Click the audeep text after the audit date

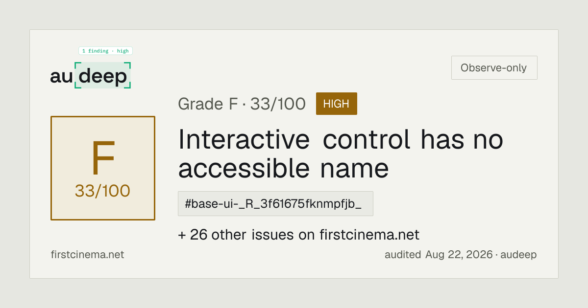519,255
